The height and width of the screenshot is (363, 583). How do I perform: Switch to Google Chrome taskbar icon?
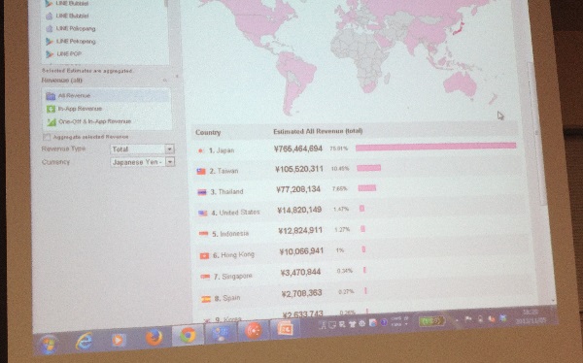point(188,335)
